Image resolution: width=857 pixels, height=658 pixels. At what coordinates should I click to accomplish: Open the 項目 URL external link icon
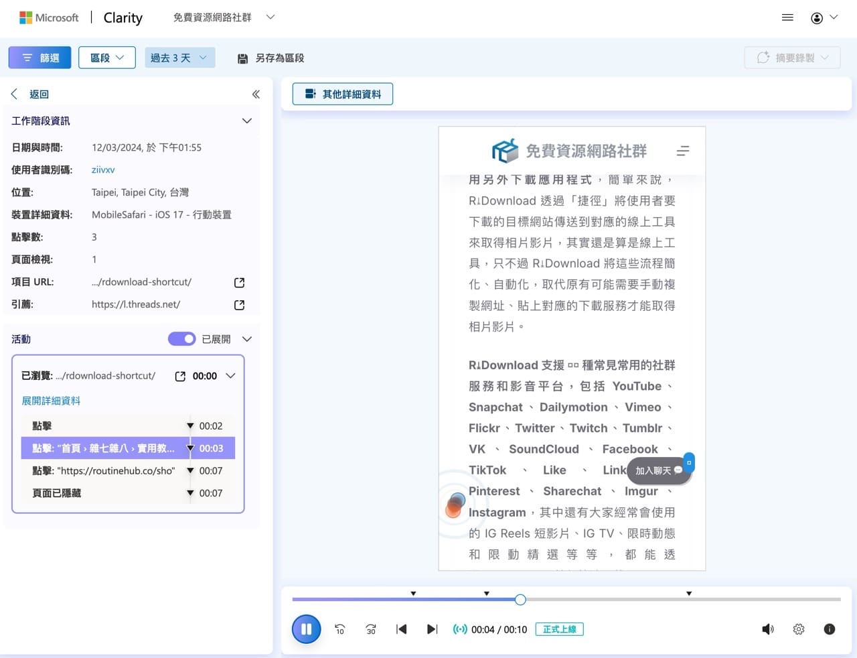point(239,283)
